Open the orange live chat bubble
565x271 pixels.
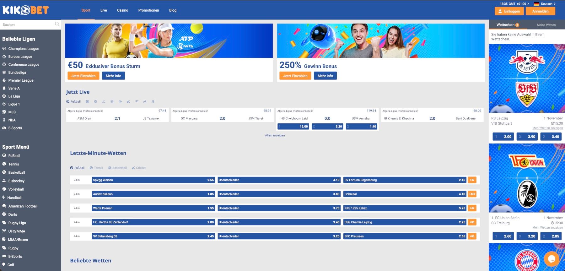pos(551,259)
